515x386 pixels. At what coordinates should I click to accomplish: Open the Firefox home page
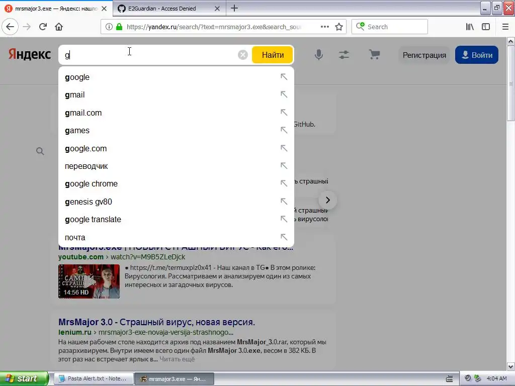pos(59,27)
